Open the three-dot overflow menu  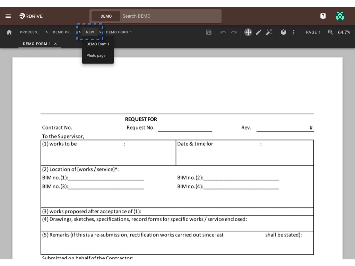click(294, 32)
